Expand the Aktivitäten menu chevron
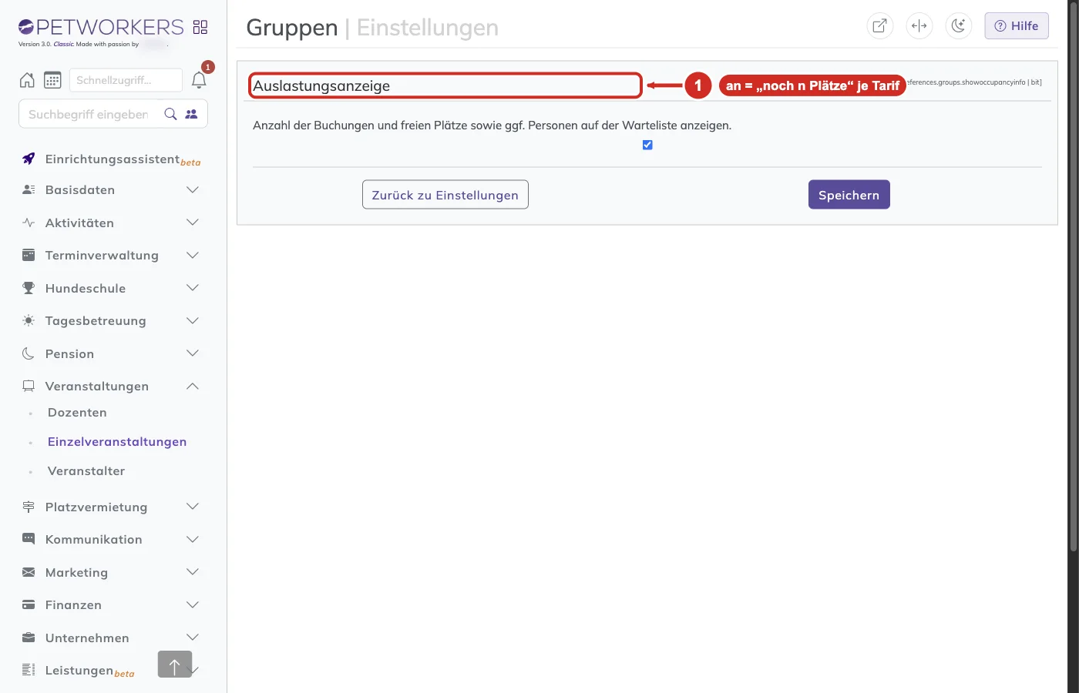This screenshot has height=693, width=1079. pos(193,223)
